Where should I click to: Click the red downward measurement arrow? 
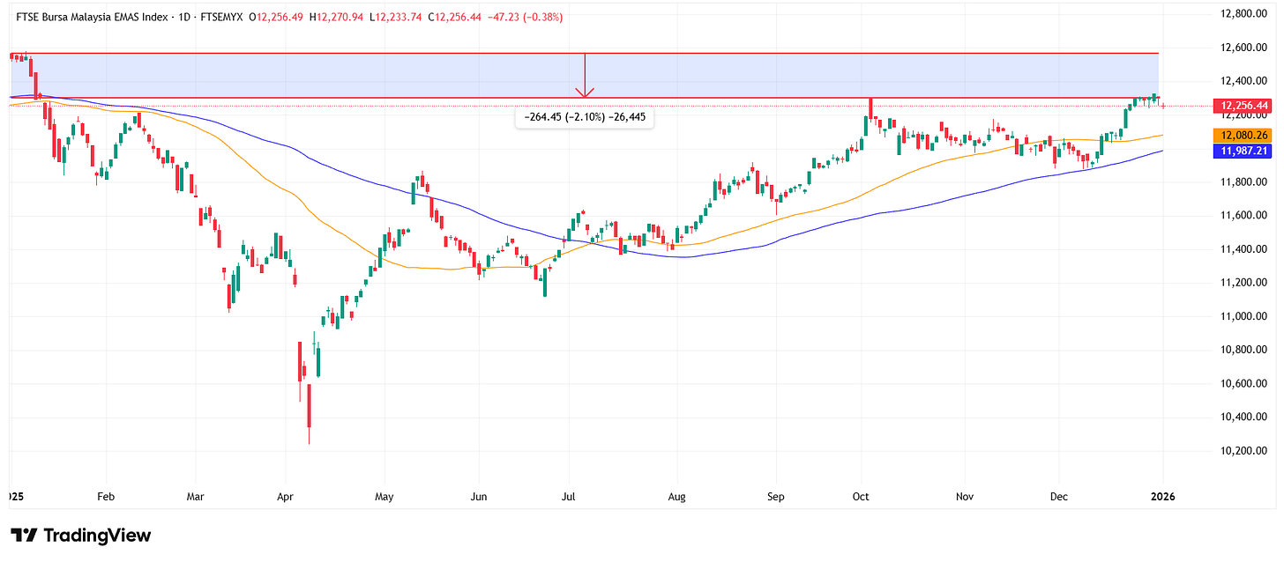[584, 75]
